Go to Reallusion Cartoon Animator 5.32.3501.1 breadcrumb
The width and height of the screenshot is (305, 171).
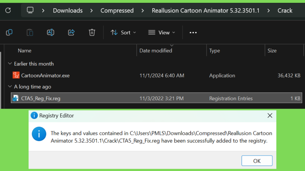(x=206, y=10)
